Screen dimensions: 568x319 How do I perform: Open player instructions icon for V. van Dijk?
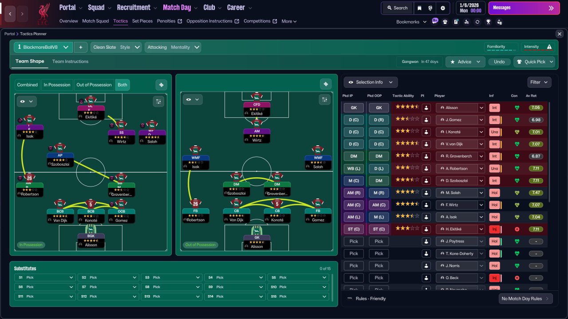pos(426,144)
